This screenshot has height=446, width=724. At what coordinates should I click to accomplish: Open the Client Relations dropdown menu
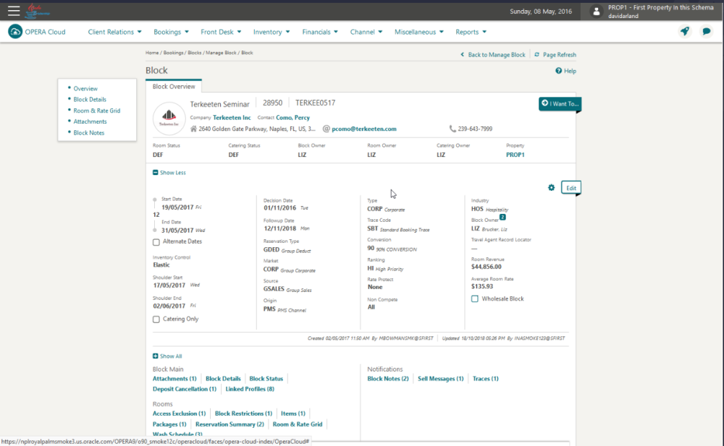tap(114, 32)
